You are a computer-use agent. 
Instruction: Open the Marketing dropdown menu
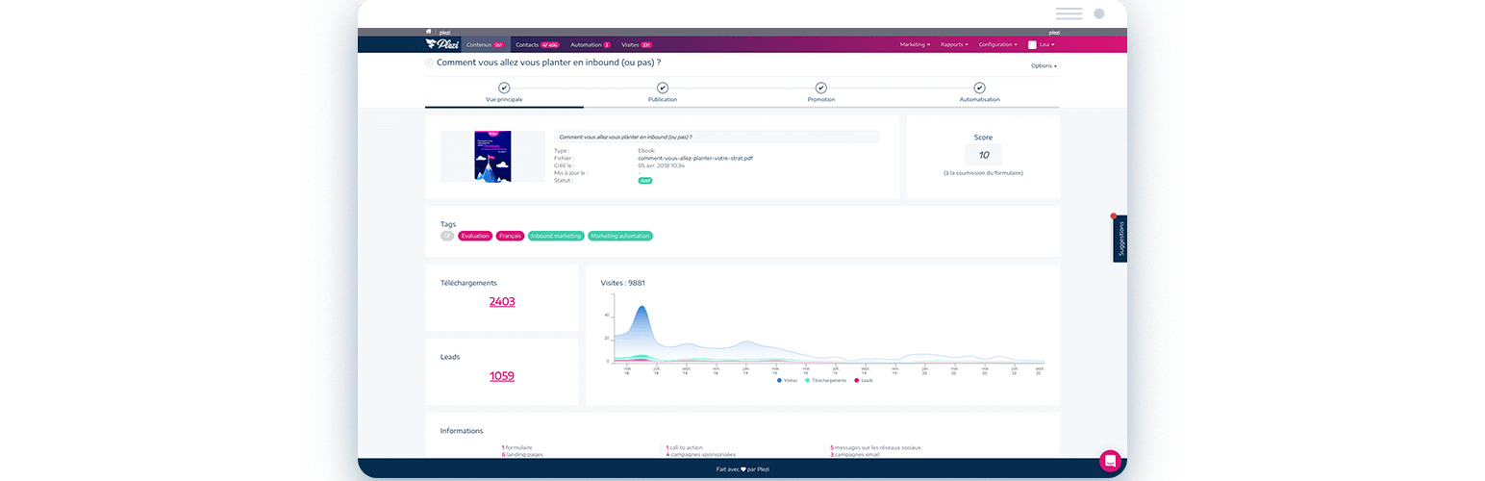(x=914, y=44)
